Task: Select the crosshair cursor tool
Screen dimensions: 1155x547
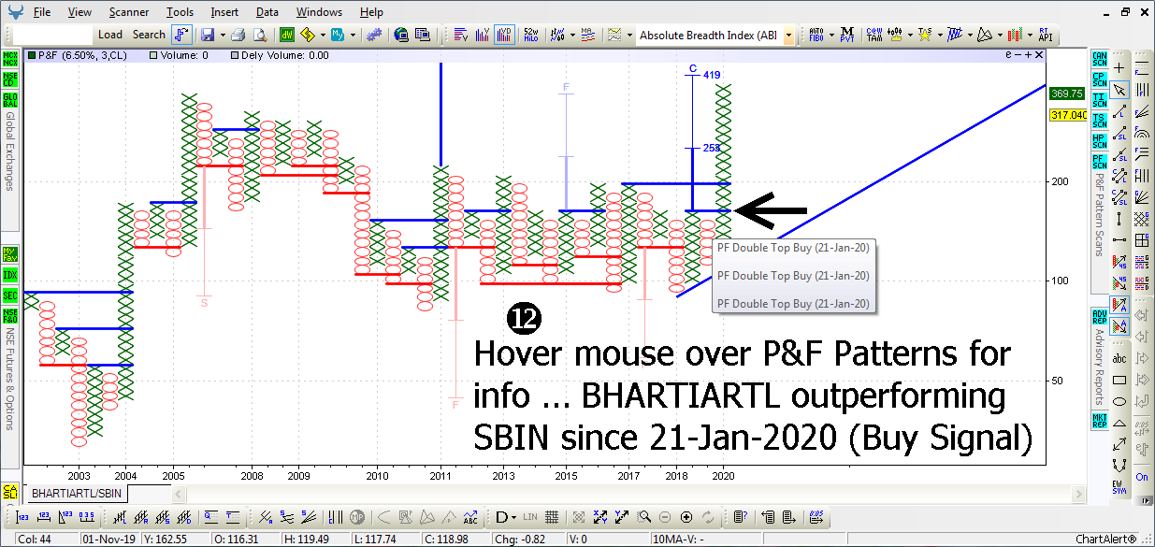Action: 1119,68
